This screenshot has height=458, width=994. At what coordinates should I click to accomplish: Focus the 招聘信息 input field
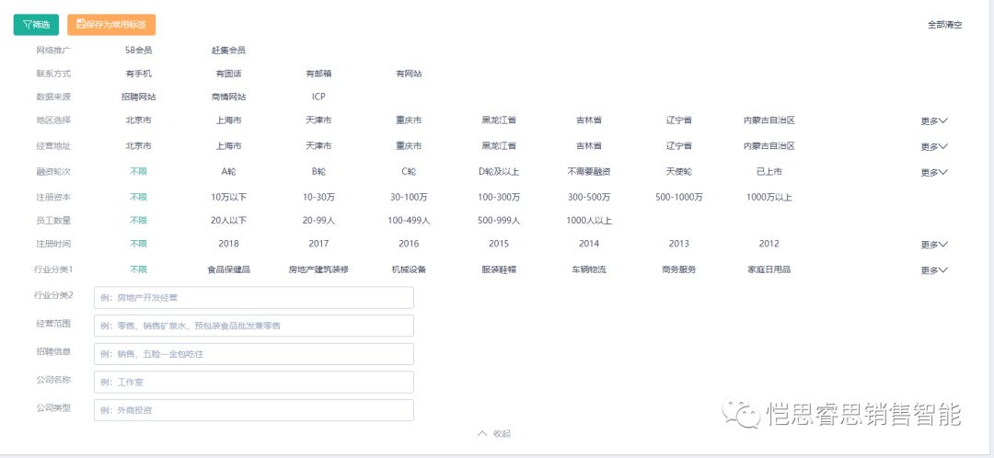[254, 354]
